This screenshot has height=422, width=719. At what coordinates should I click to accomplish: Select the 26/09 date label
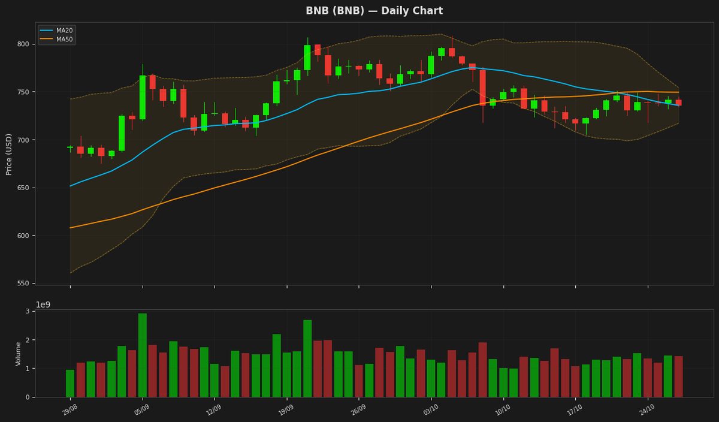358,409
